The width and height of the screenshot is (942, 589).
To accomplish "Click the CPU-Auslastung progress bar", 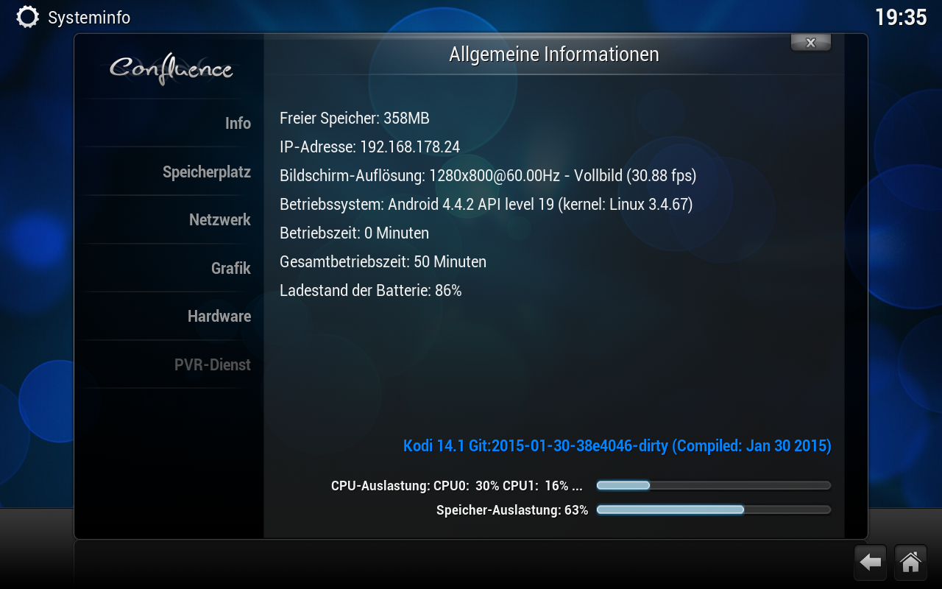I will pyautogui.click(x=713, y=485).
